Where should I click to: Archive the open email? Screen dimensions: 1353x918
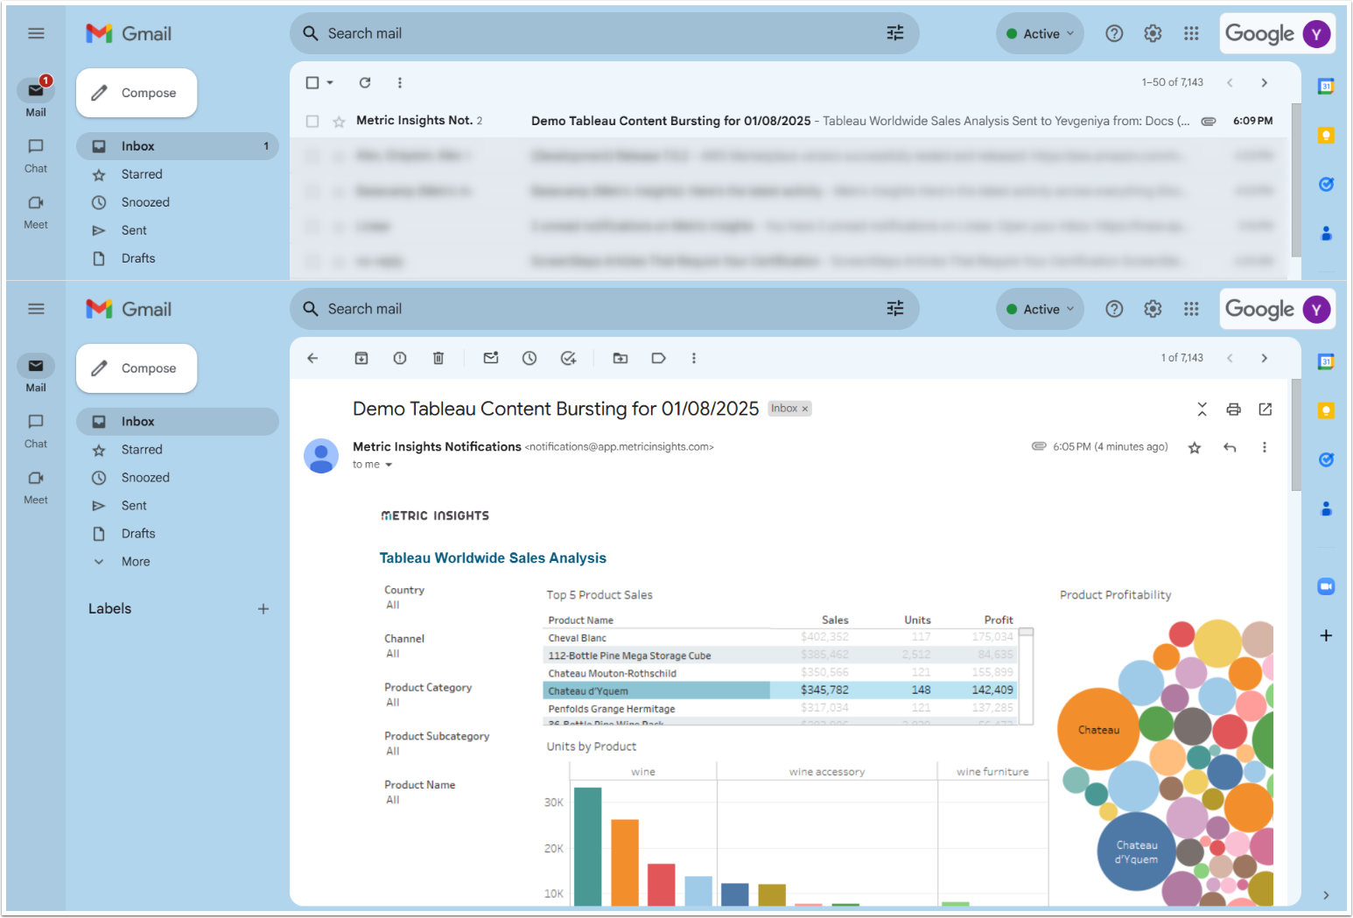click(x=361, y=358)
